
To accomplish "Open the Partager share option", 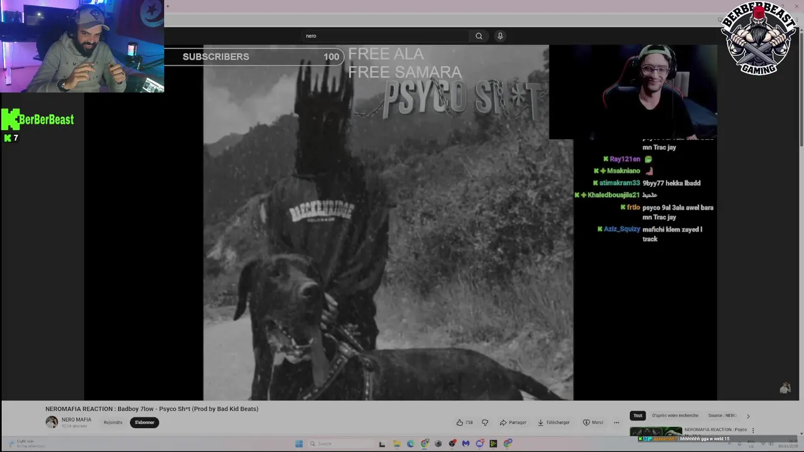I will (x=513, y=422).
